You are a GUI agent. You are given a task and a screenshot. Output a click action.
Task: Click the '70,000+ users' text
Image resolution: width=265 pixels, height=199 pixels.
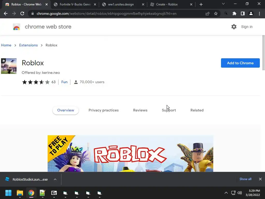pos(92,82)
